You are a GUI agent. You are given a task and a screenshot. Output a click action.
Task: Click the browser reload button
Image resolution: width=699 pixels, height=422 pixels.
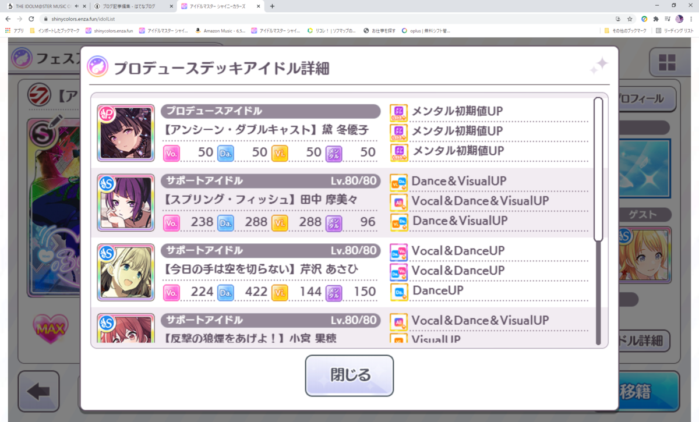coord(31,19)
